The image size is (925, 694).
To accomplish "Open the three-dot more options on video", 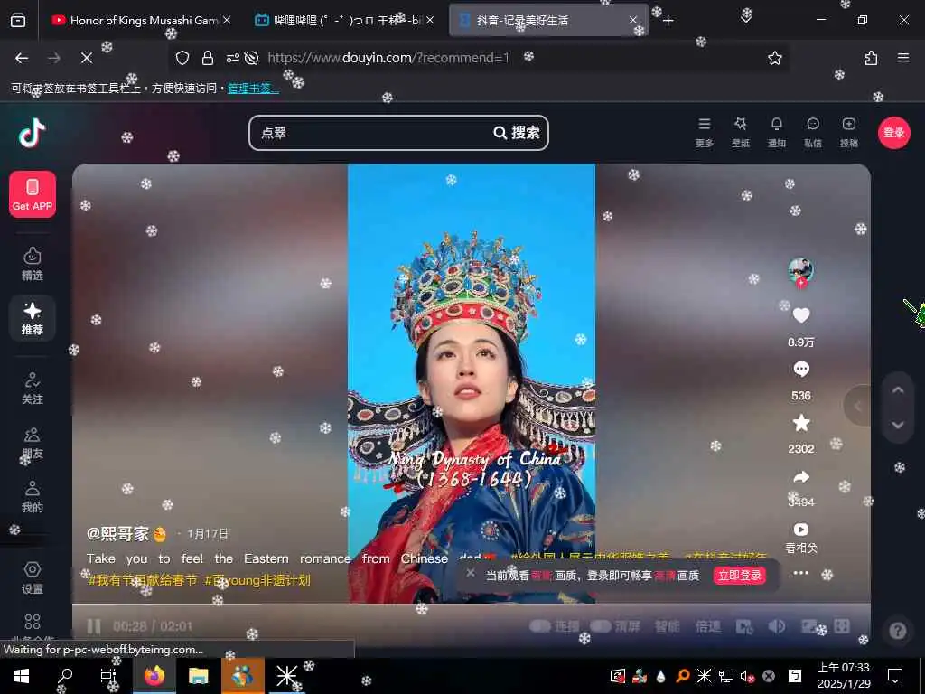I will (801, 573).
